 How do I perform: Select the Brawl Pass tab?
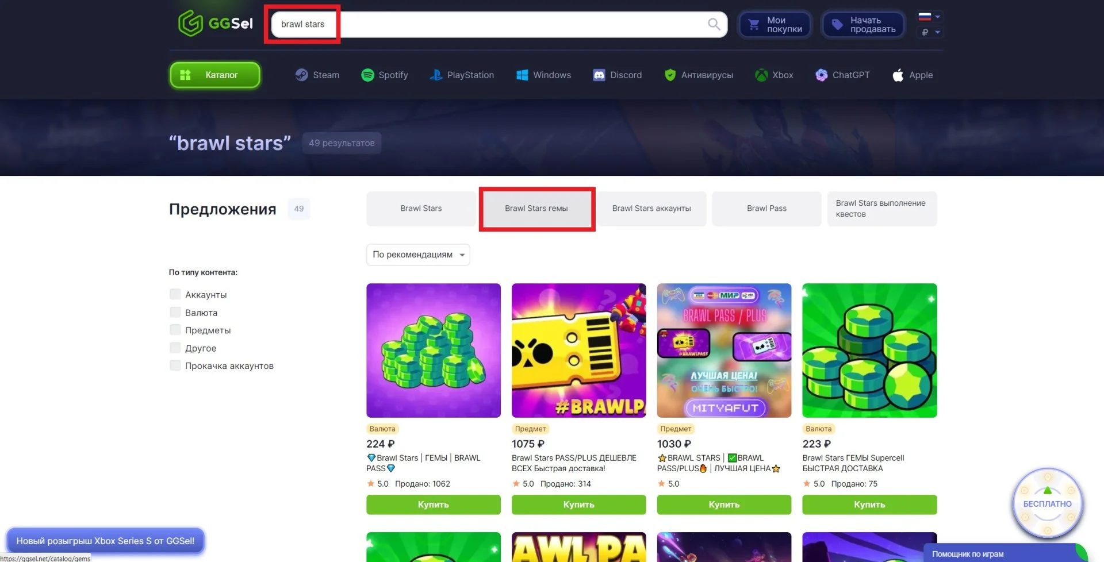point(766,209)
